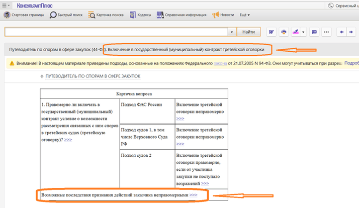Click Подход судов 1, в том числе Верховного Суда
359x208 pixels.
point(147,137)
